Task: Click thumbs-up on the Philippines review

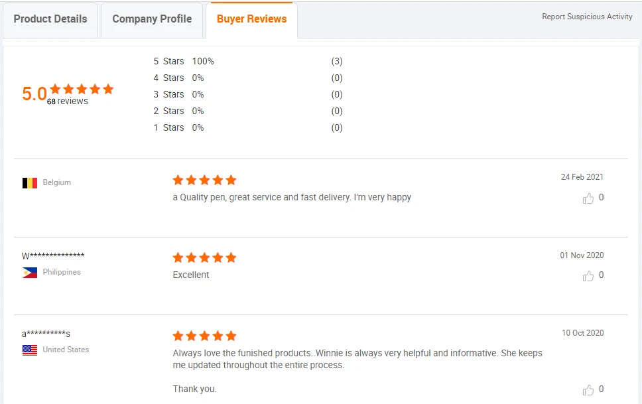Action: coord(588,275)
